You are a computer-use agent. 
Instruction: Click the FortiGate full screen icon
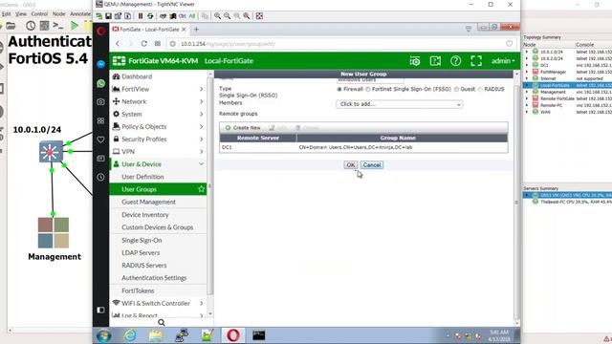click(x=476, y=61)
